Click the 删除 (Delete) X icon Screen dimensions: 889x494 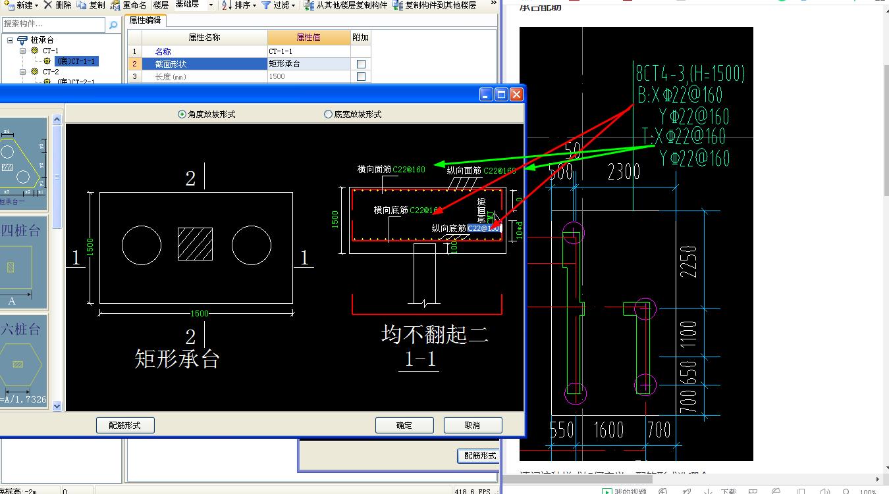coord(48,5)
